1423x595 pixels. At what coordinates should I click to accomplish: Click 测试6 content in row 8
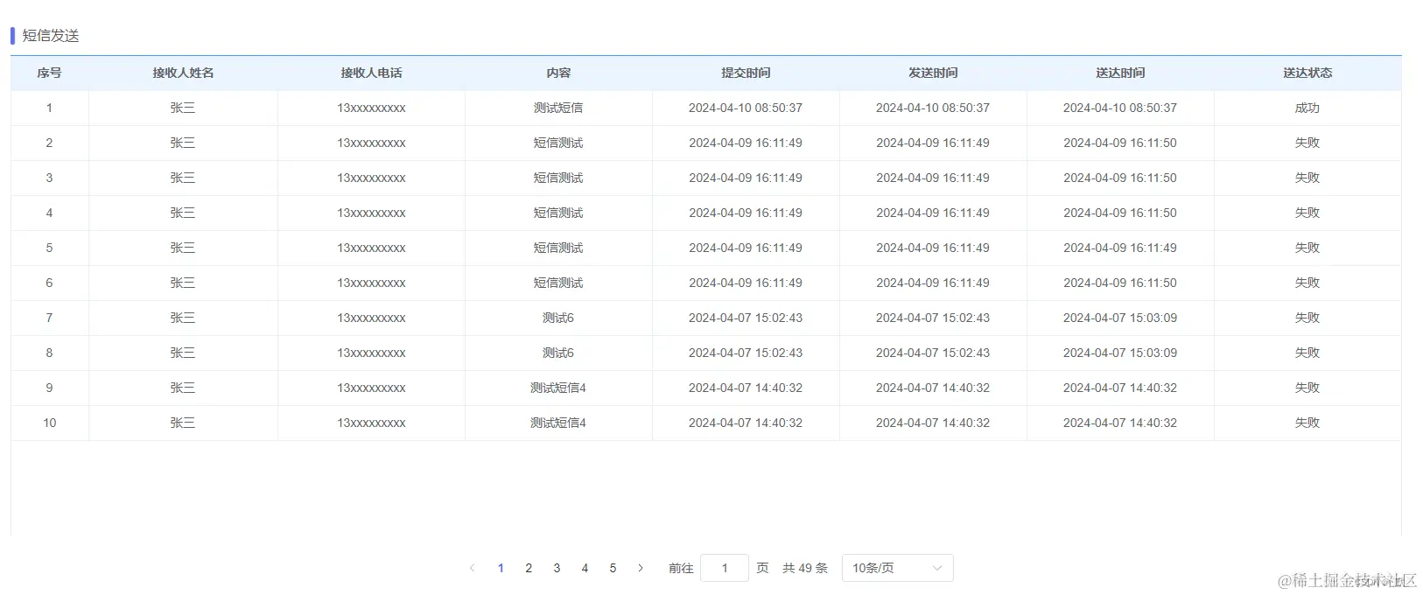pyautogui.click(x=558, y=353)
